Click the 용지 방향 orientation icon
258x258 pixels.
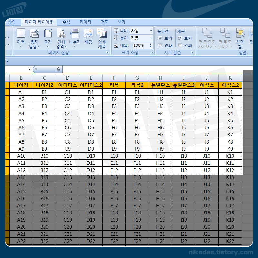pyautogui.click(x=34, y=33)
